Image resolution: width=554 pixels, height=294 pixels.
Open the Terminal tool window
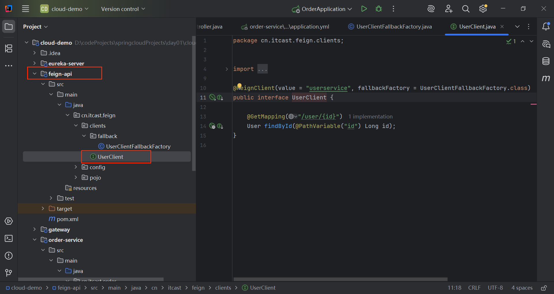coord(9,238)
